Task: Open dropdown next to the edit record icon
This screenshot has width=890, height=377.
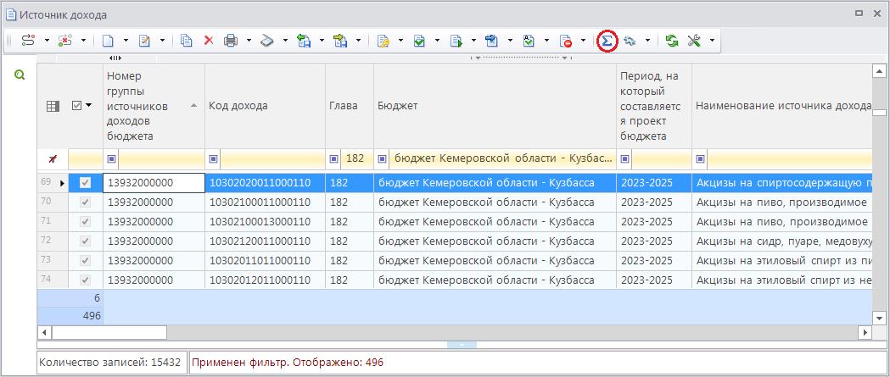Action: coord(162,41)
